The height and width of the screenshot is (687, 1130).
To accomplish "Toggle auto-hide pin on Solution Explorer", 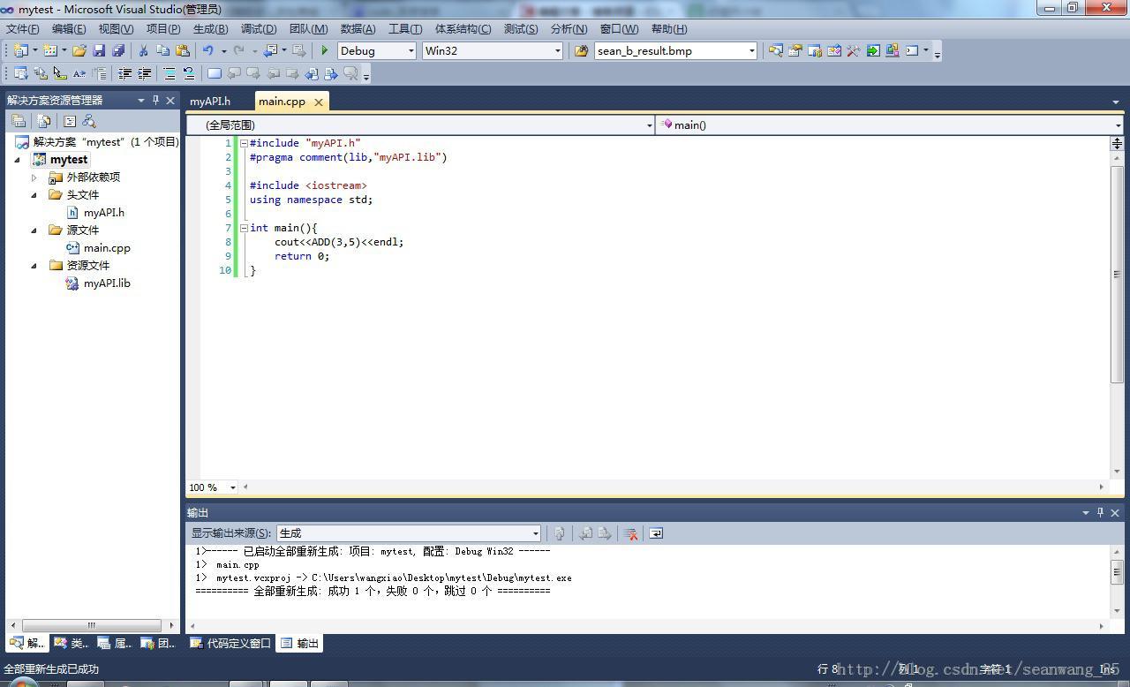I will (155, 100).
